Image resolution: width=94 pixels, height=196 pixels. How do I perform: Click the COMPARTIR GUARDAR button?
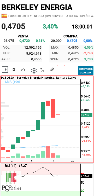(x=86, y=71)
